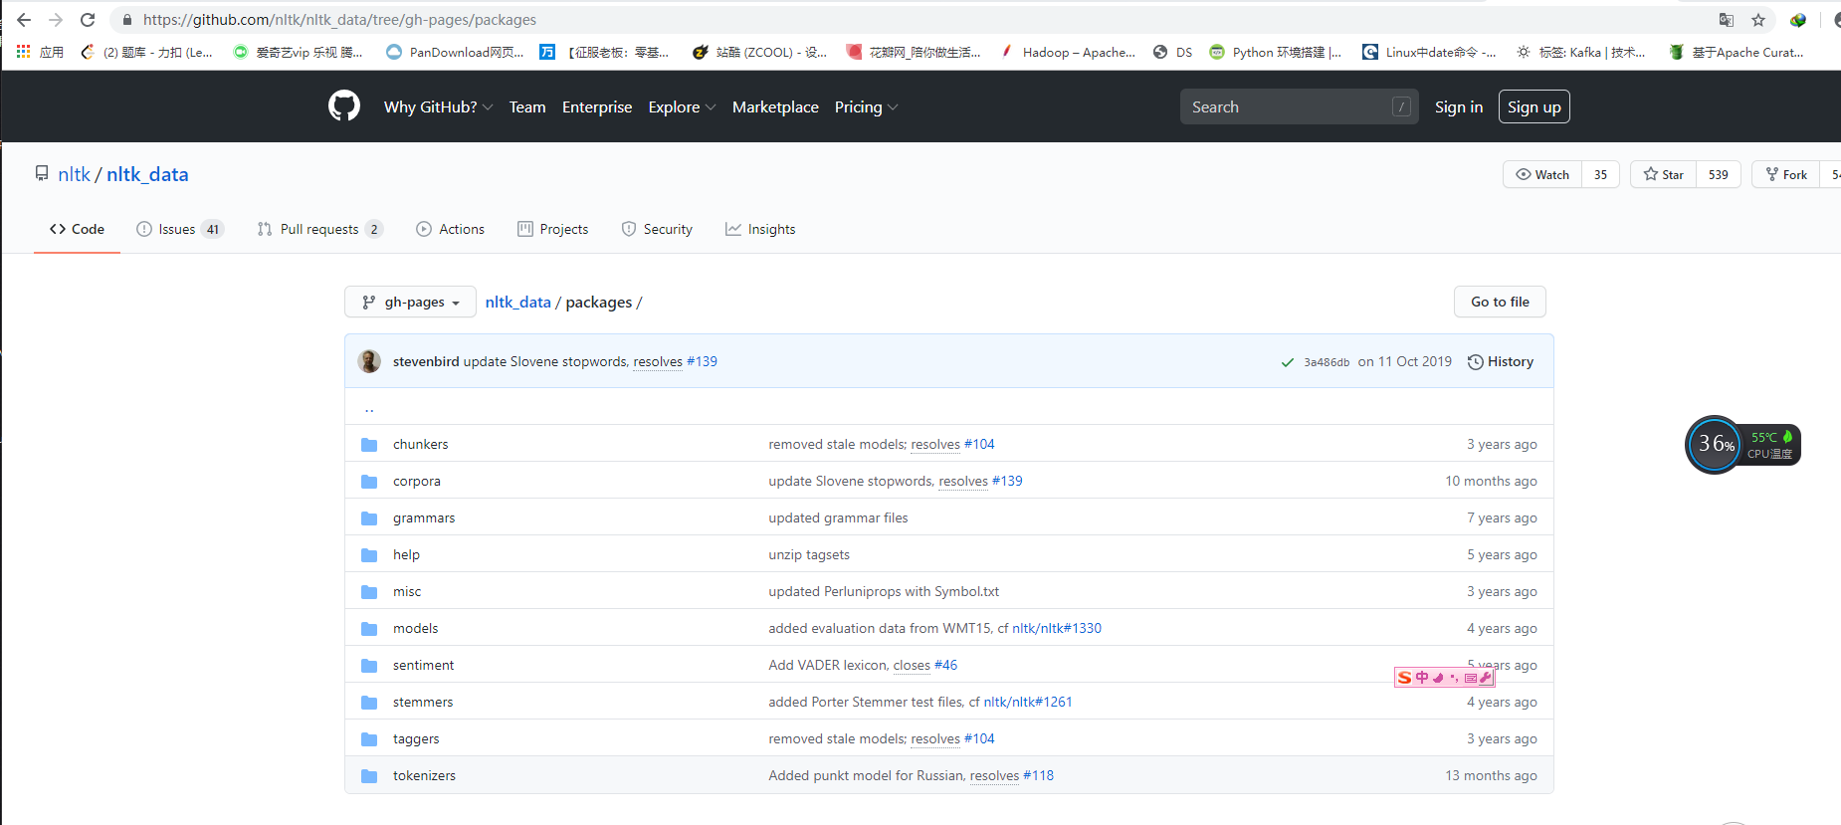1841x825 pixels.
Task: Open the Team nav item
Action: tap(527, 106)
